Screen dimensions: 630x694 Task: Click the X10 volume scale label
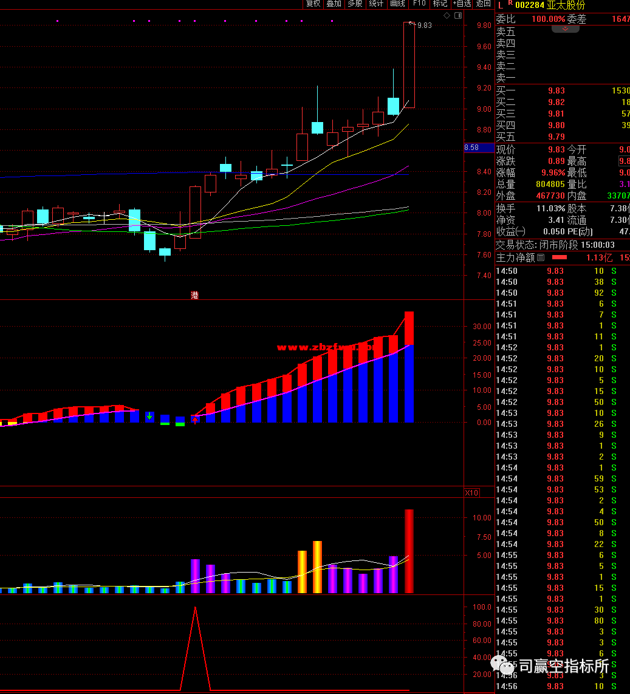471,492
